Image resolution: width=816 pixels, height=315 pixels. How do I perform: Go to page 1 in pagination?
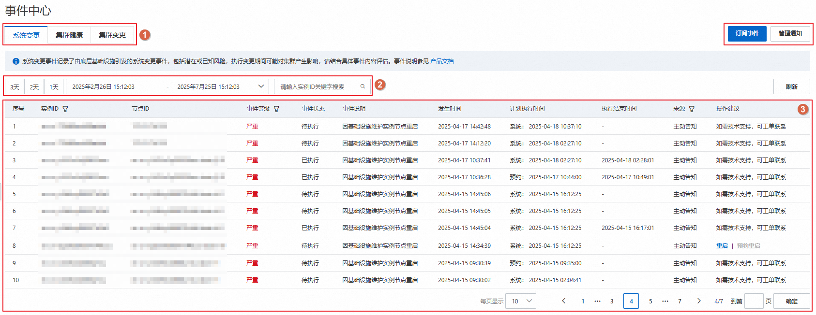pyautogui.click(x=583, y=301)
